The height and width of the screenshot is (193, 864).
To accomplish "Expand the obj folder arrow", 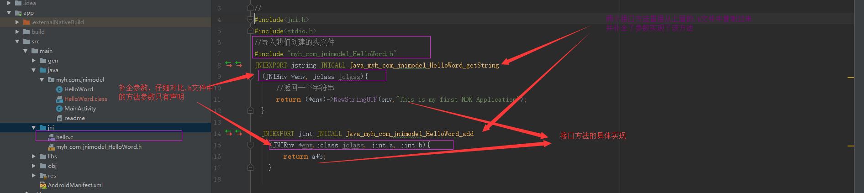I will [34, 166].
